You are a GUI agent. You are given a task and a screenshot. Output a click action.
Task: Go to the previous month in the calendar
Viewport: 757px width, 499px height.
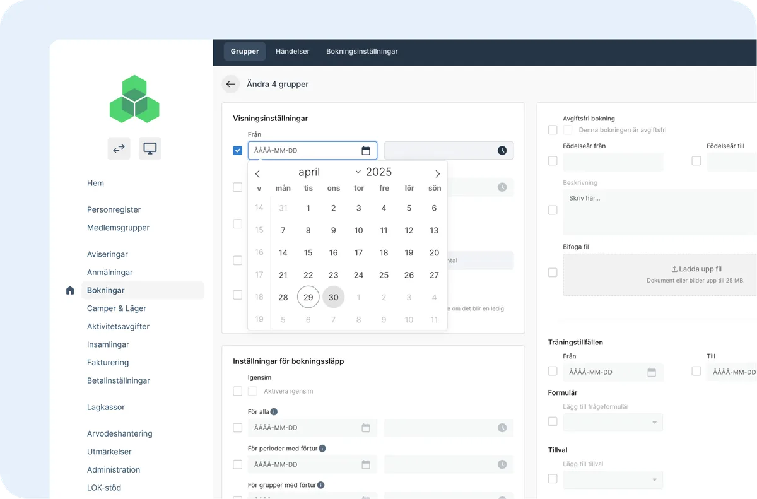click(257, 173)
